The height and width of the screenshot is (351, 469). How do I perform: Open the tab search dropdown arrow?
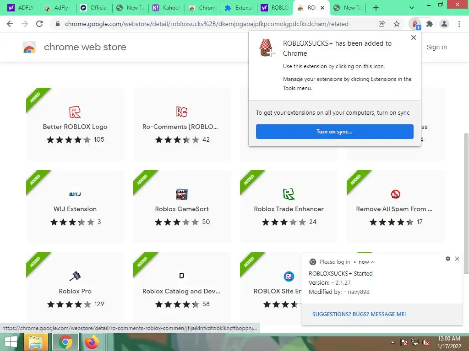click(412, 8)
